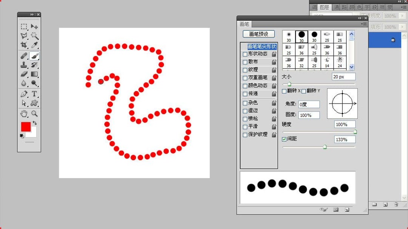Disable the 间距 checkbox
408x229 pixels.
click(x=284, y=139)
